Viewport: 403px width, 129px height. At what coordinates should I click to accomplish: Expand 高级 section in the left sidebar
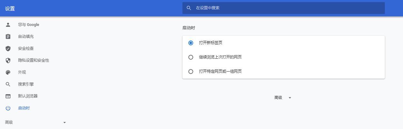35,123
